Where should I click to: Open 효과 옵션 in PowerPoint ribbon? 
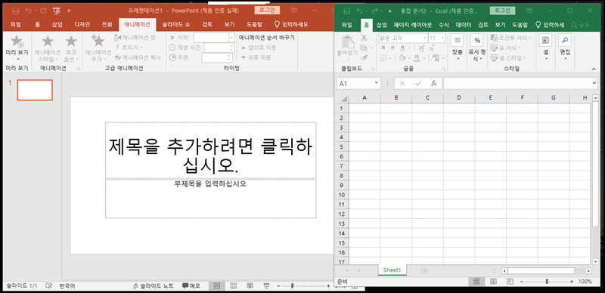(x=71, y=48)
